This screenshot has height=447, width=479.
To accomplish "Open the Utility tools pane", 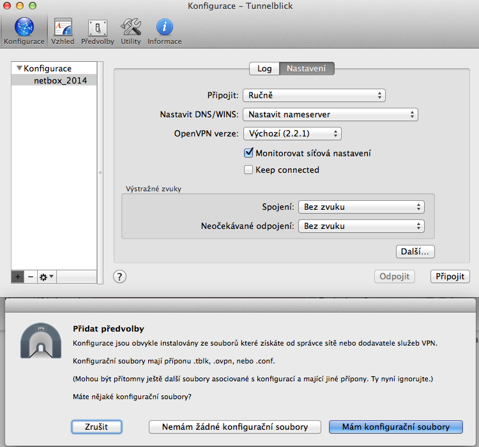I will click(130, 30).
